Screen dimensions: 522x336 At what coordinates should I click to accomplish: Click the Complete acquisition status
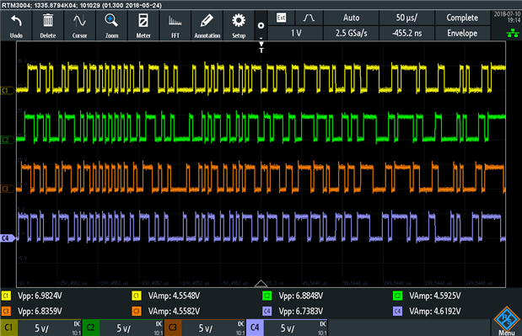coord(462,18)
